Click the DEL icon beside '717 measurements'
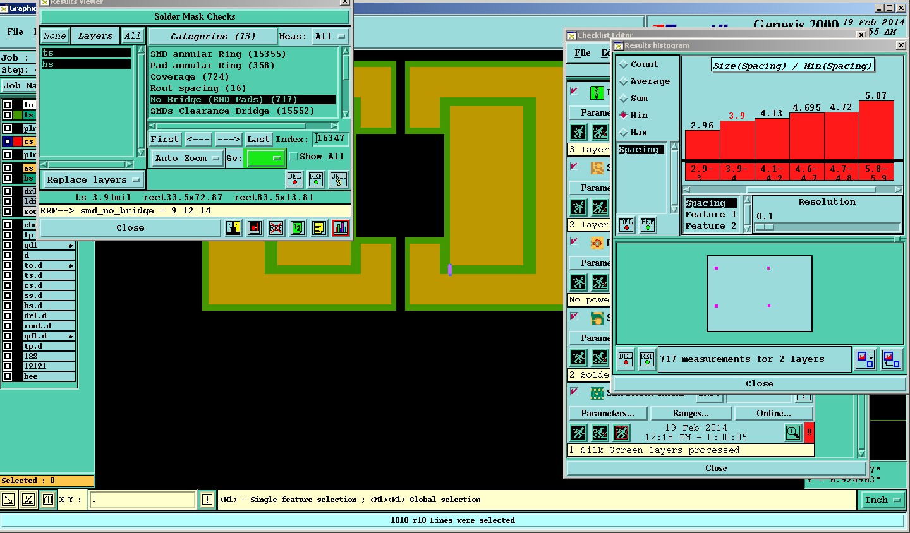 point(626,359)
